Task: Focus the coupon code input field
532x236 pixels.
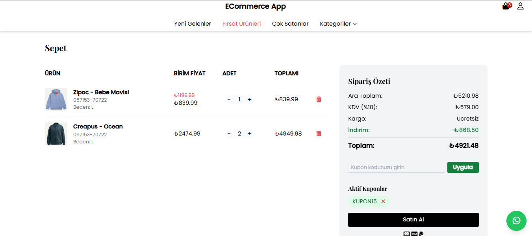Action: [x=396, y=167]
